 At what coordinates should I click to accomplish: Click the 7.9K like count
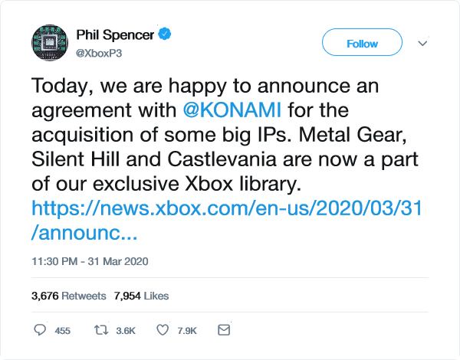click(x=187, y=331)
